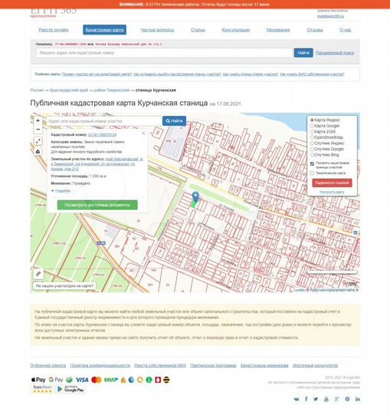Screen dimensions: 390x414
Task: Open LinkedIn social icon
Action: pos(358,399)
